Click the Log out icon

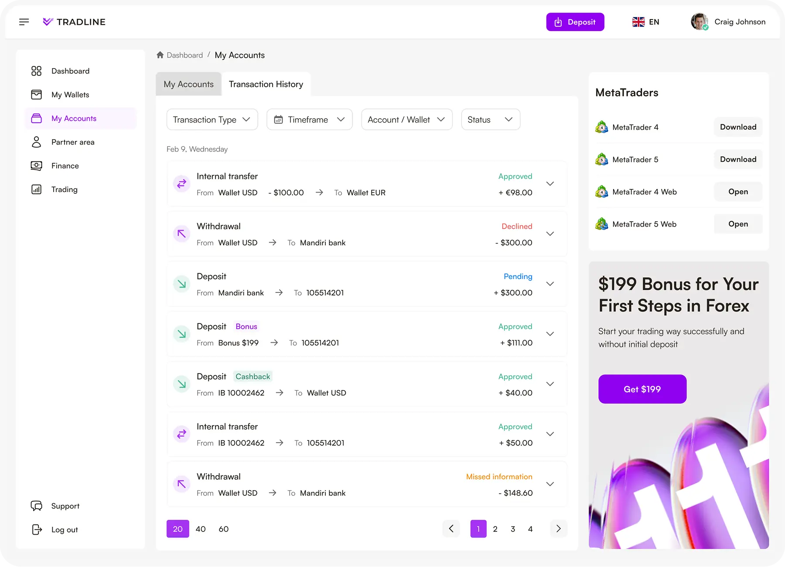click(x=37, y=529)
